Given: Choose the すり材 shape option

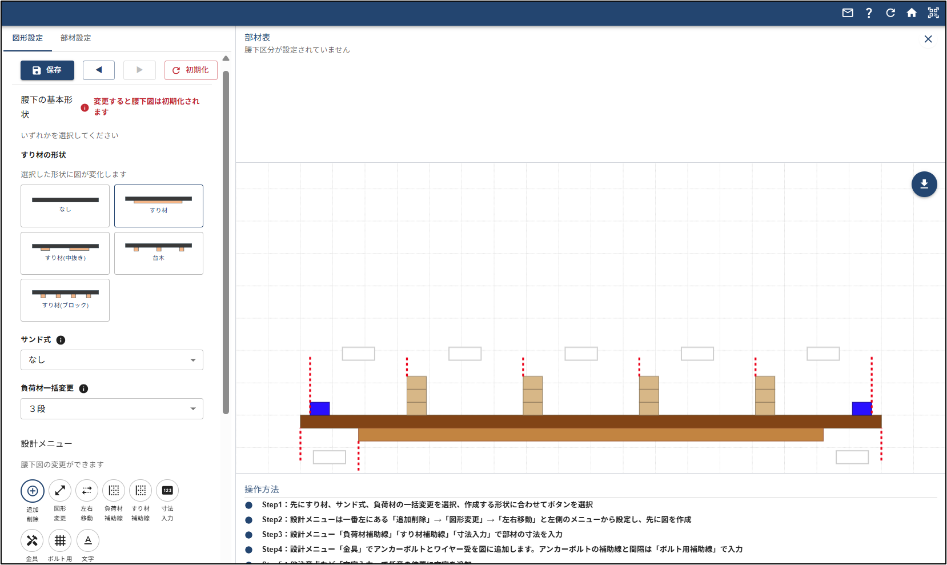Looking at the screenshot, I should [159, 206].
